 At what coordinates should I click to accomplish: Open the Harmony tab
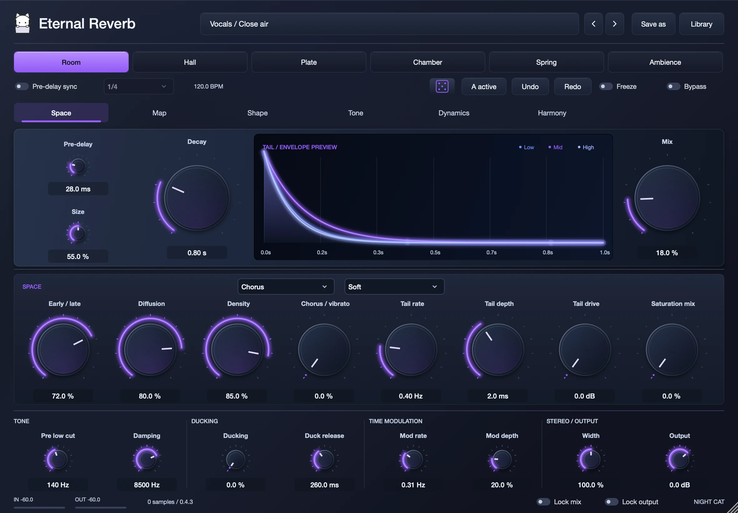click(x=552, y=113)
